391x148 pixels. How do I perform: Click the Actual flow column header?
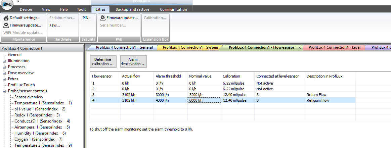tap(137, 76)
